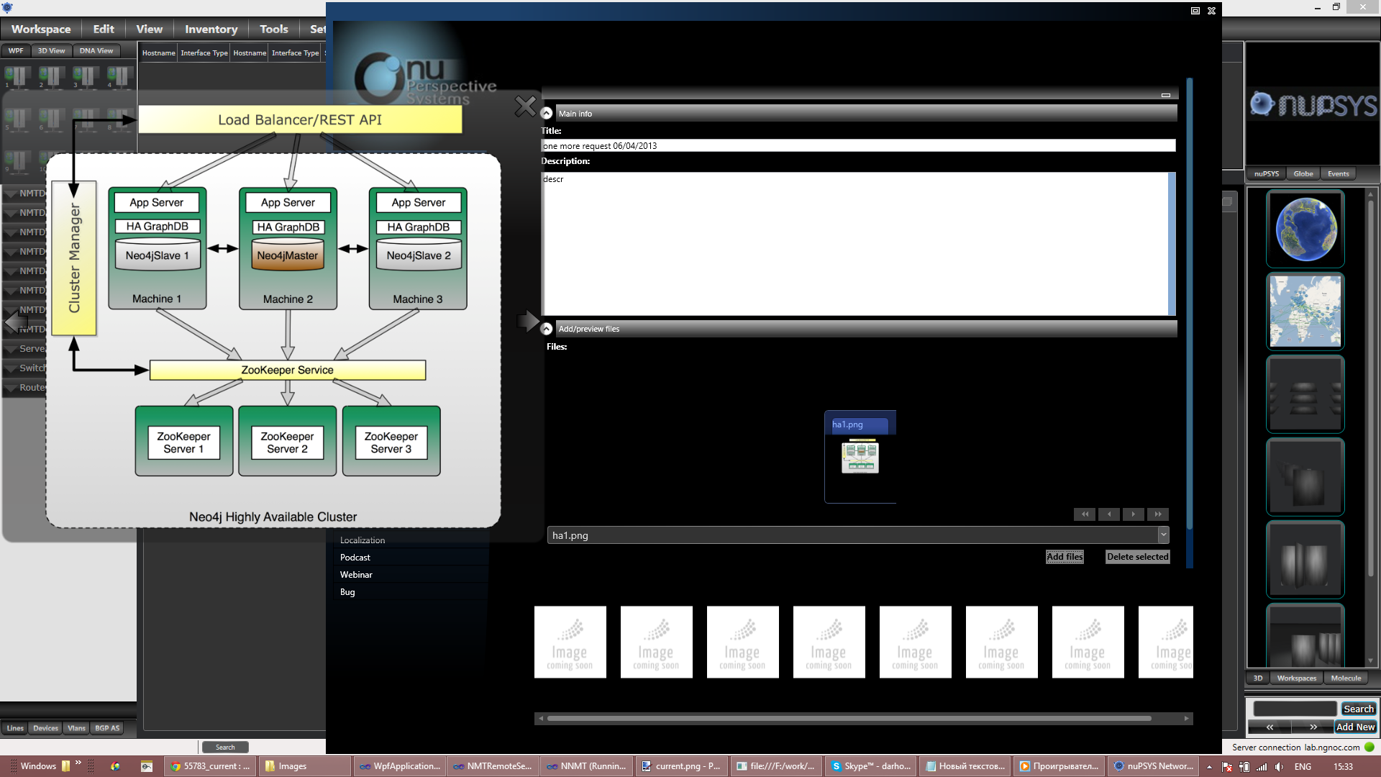Close the Neo4j diagram preview overlay
The width and height of the screenshot is (1381, 777).
(x=525, y=106)
